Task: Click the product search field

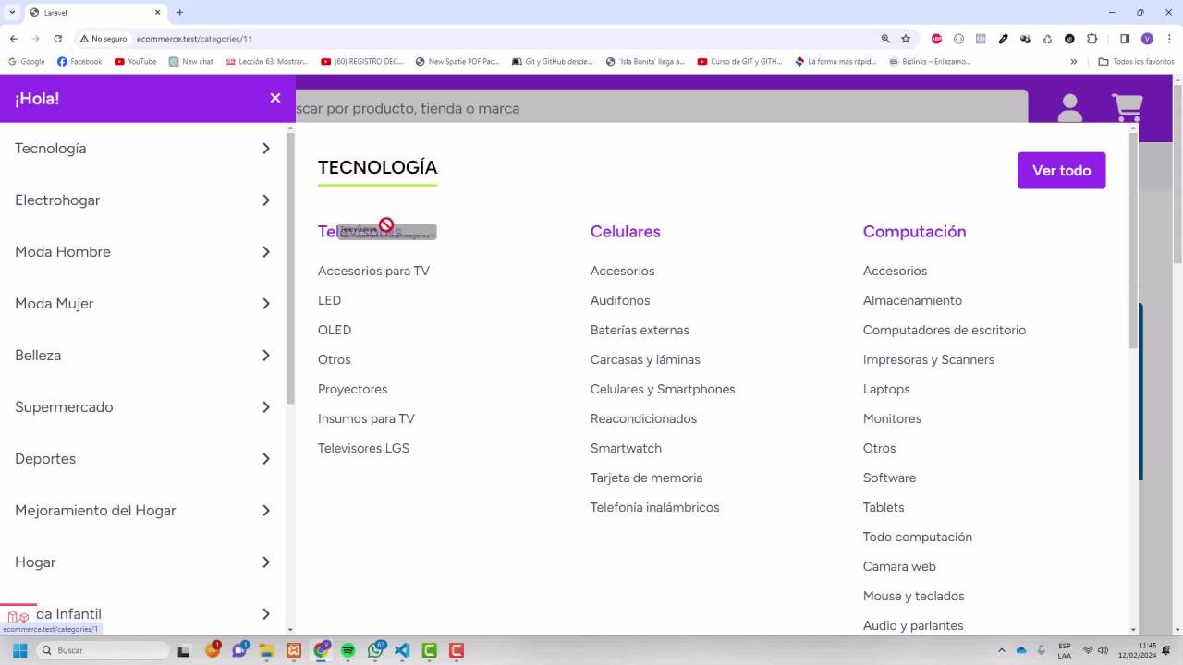Action: click(x=647, y=108)
